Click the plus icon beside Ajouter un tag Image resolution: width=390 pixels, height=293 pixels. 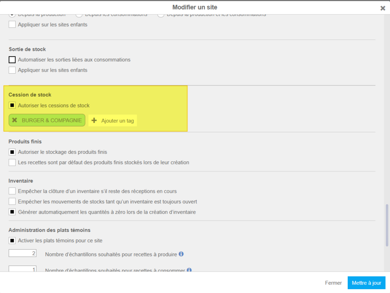(x=94, y=121)
